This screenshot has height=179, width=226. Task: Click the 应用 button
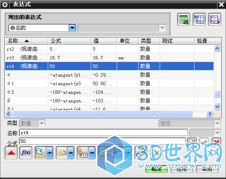pos(182,169)
